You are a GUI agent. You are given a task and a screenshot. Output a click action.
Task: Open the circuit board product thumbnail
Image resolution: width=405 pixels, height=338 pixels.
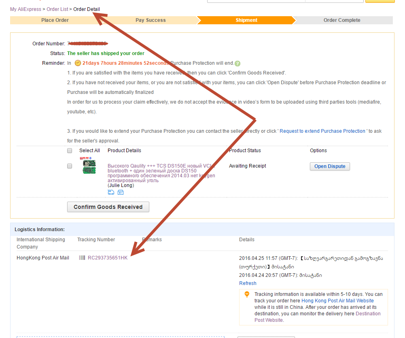pyautogui.click(x=89, y=166)
